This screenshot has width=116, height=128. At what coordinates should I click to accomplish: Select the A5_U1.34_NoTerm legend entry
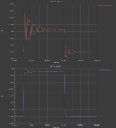[x=105, y=5]
